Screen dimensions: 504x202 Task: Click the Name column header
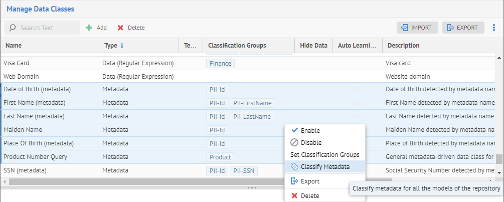(14, 46)
